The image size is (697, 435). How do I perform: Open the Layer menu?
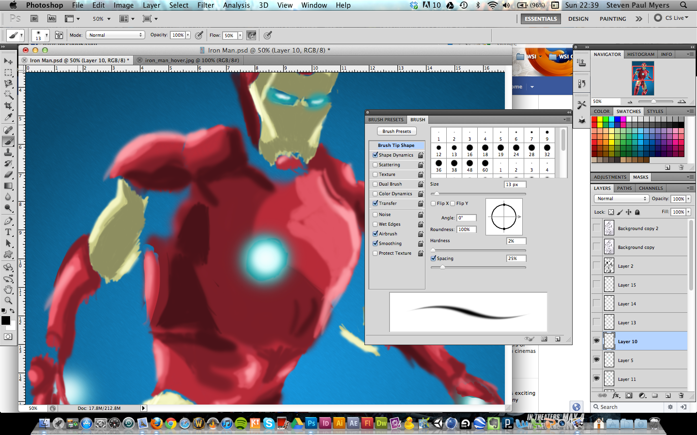click(x=152, y=5)
